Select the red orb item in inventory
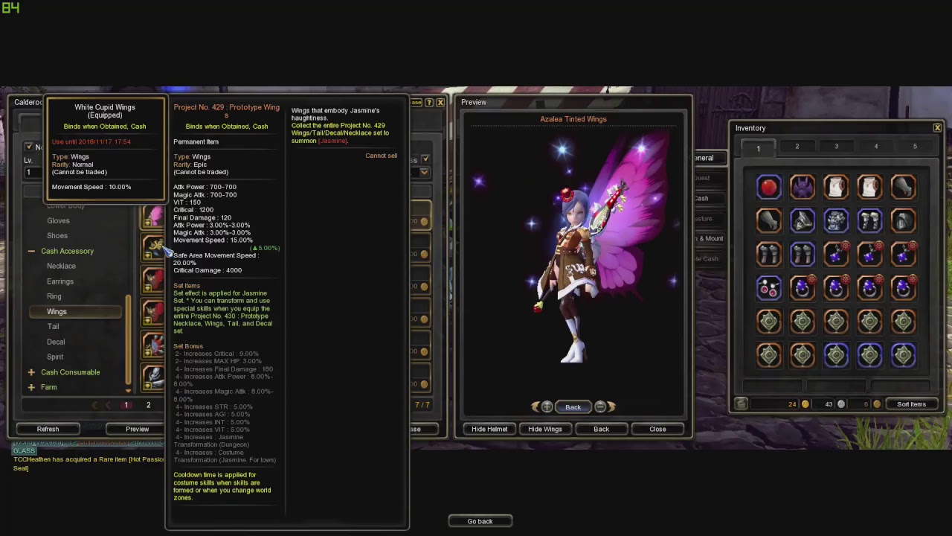The image size is (952, 536). [769, 188]
